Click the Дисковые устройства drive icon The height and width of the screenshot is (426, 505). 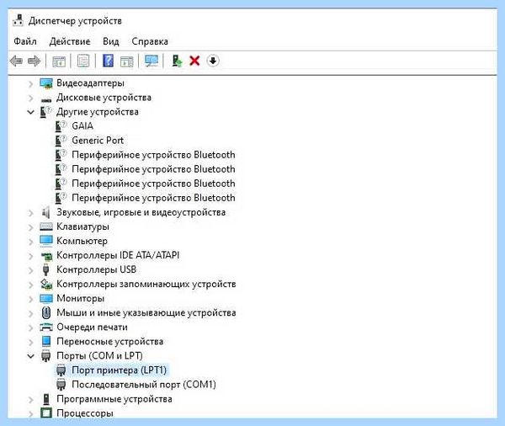pos(46,99)
